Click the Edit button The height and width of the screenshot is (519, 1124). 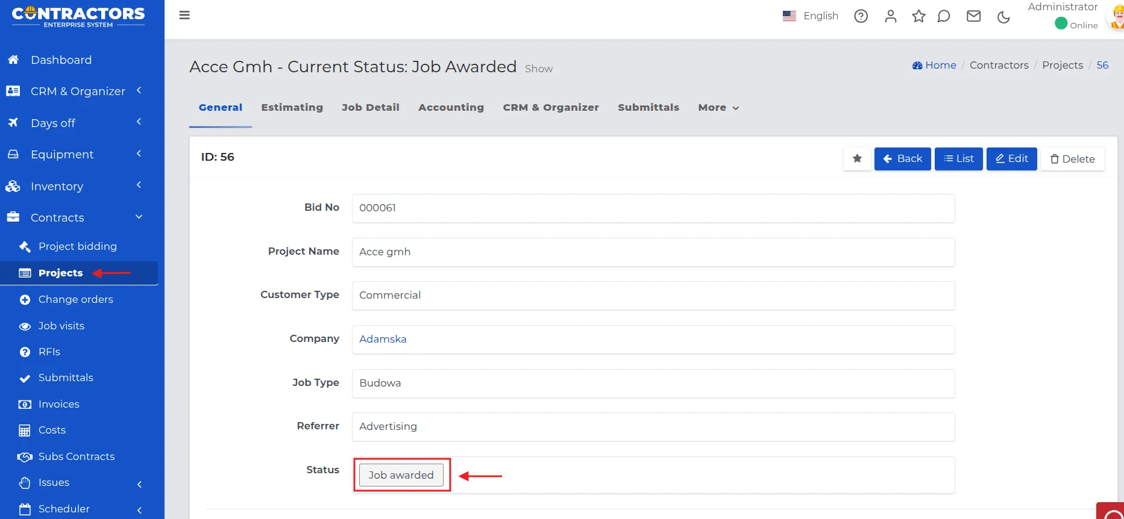(x=1011, y=158)
